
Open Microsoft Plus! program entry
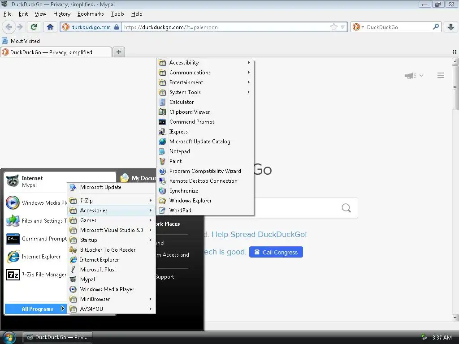pos(111,269)
